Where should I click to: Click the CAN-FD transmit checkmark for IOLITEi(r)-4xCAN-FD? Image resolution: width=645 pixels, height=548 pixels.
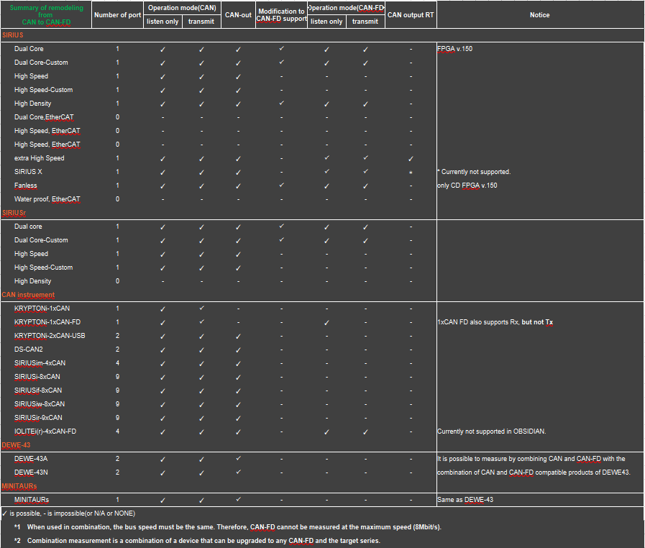365,432
